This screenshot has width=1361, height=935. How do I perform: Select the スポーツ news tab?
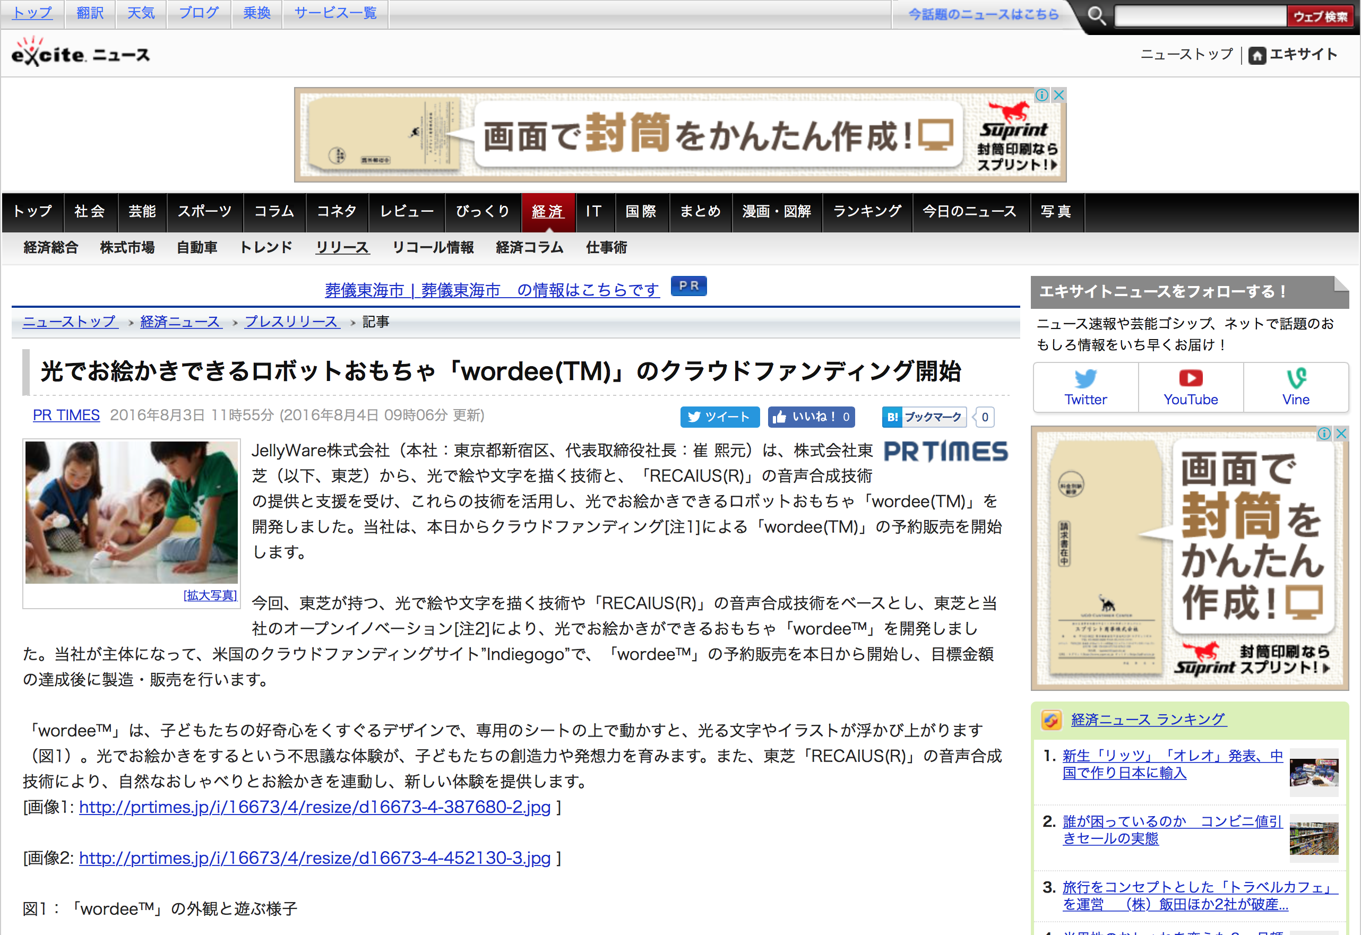click(x=204, y=212)
